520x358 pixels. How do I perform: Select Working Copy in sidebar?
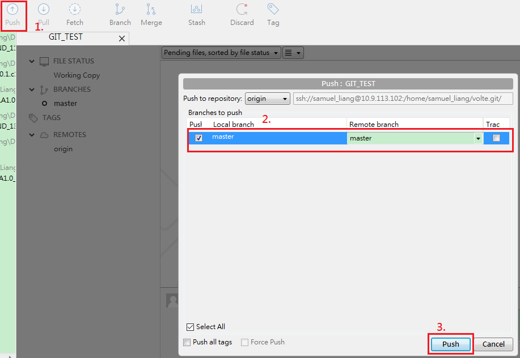tap(77, 75)
